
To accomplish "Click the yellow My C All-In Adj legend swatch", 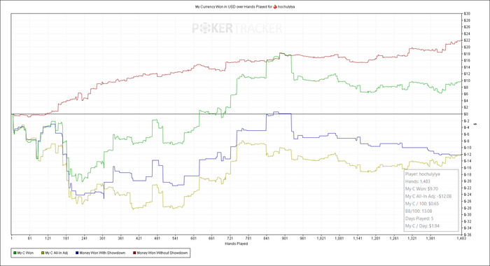I will point(43,253).
